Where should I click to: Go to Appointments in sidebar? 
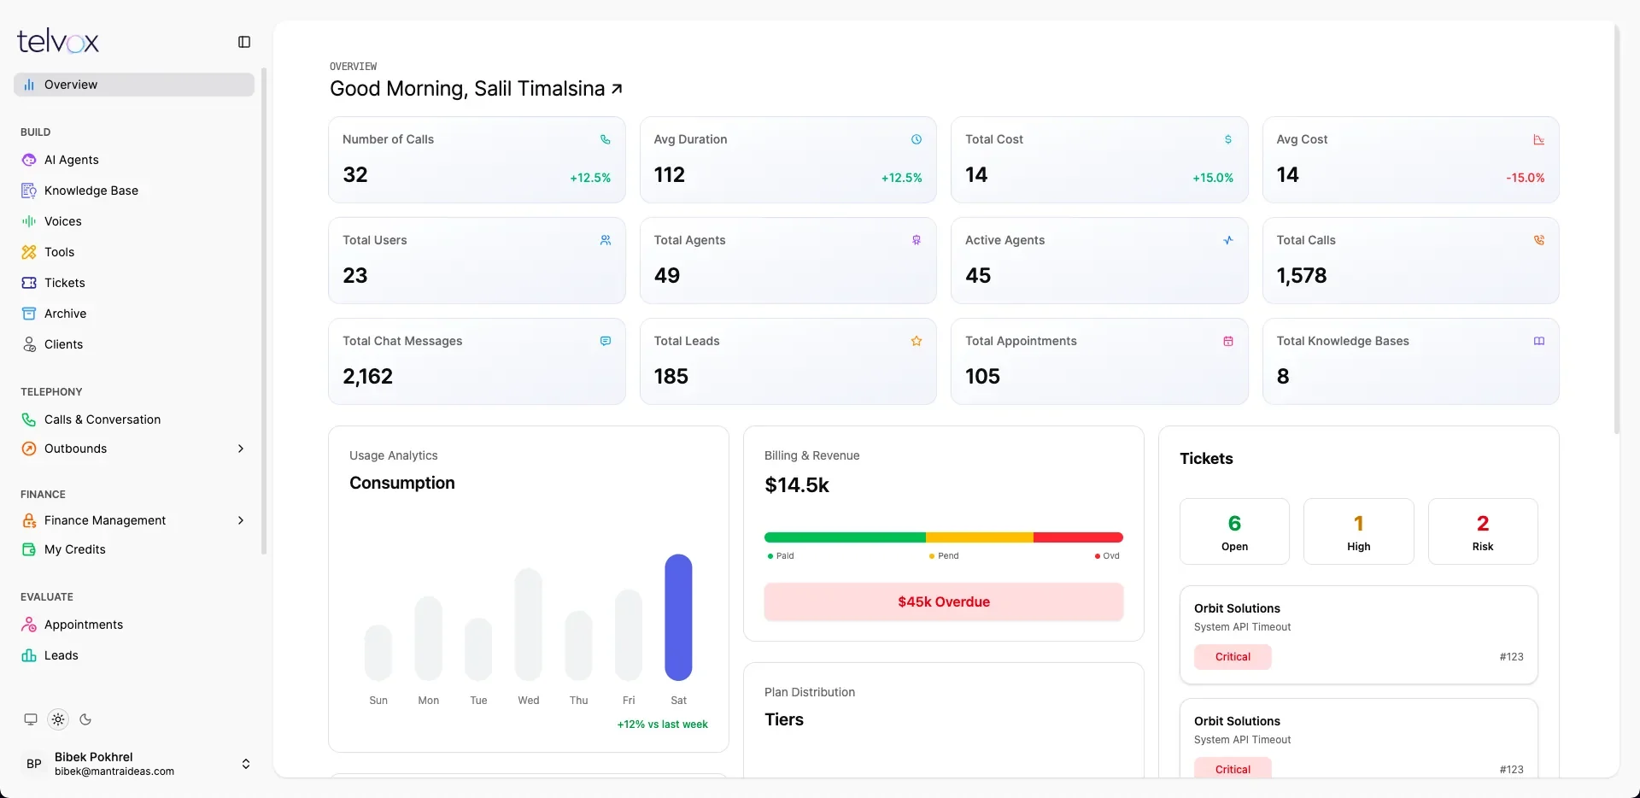coord(134,625)
